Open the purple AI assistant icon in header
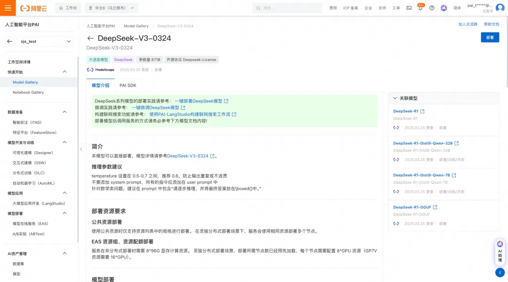 (x=444, y=8)
